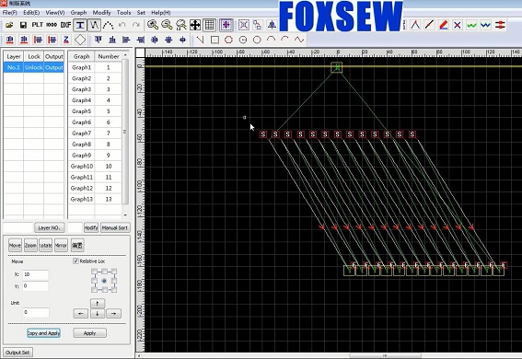Select Graph1 row in the graph list
The image size is (522, 359).
point(95,67)
